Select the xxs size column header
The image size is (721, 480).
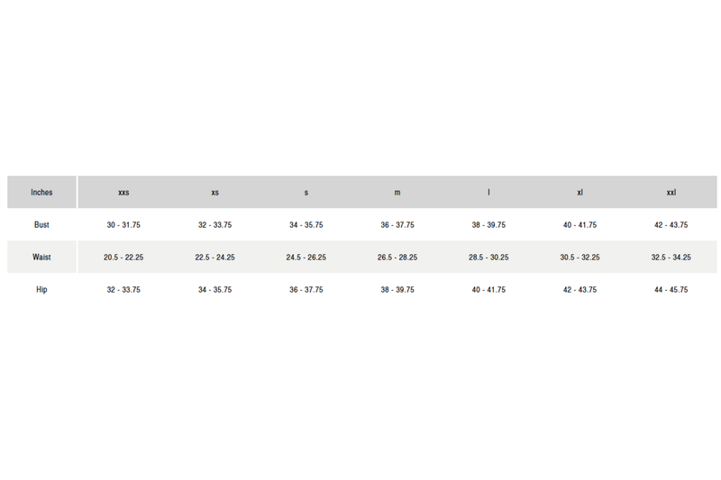pyautogui.click(x=123, y=193)
